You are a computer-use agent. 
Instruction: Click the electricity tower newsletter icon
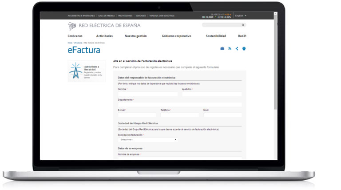(x=75, y=71)
